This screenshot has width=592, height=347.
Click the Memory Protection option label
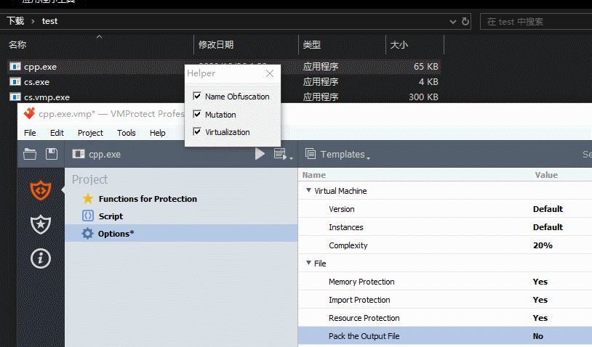click(361, 282)
